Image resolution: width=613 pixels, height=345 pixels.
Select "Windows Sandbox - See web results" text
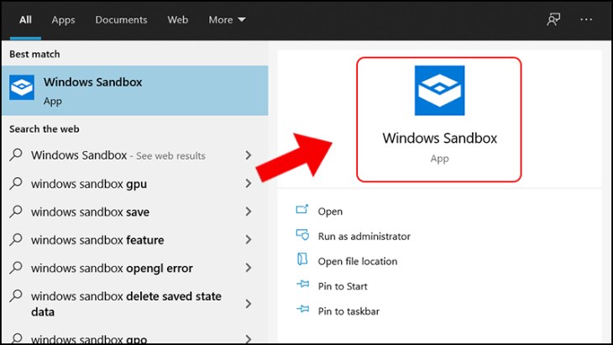click(x=118, y=155)
